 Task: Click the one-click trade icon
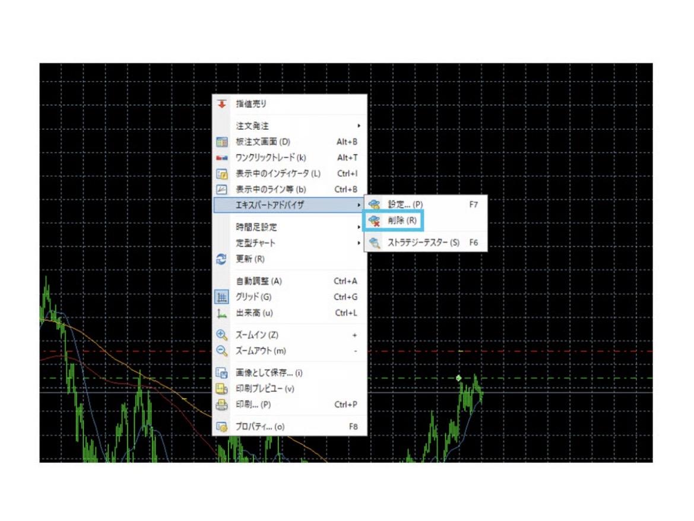click(222, 158)
